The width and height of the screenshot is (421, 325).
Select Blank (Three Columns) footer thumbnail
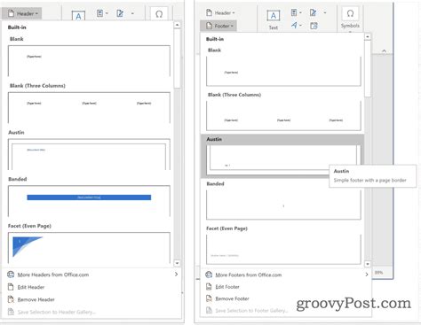click(x=283, y=116)
